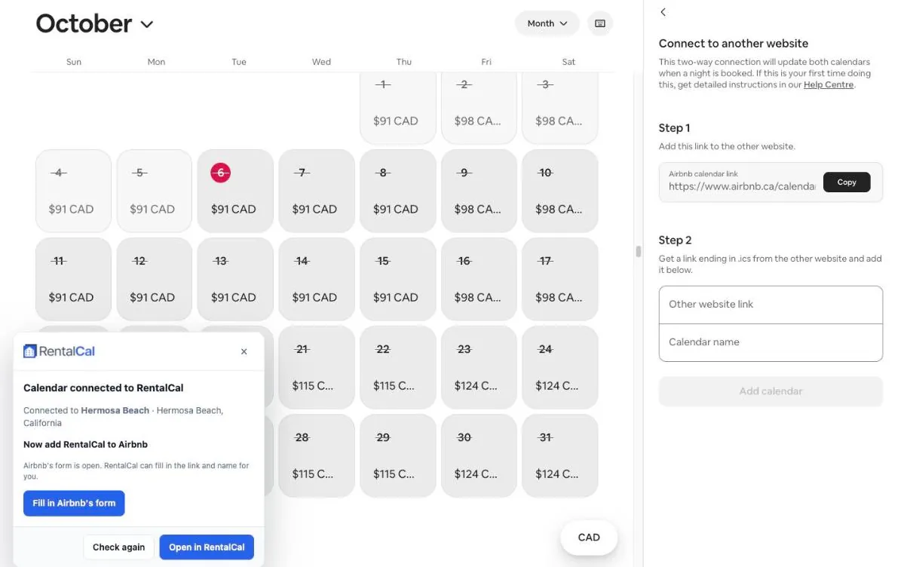The width and height of the screenshot is (907, 567).
Task: Click the back chevron in the side panel
Action: click(x=663, y=12)
